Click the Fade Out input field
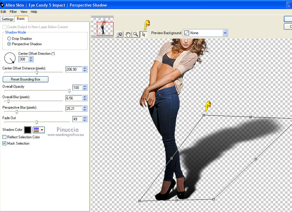 [78, 119]
